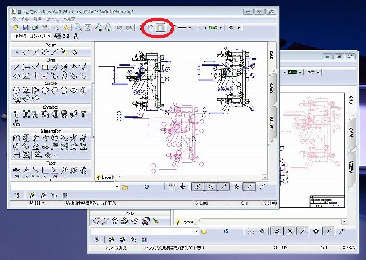Select the zoom window magnifier tool
Image resolution: width=366 pixels, height=260 pixels.
[78, 28]
